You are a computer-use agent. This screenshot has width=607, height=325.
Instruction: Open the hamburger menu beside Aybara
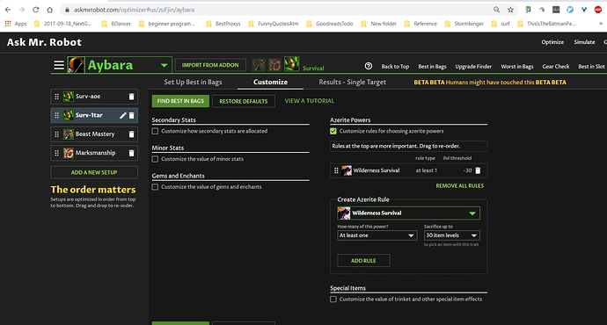click(x=59, y=65)
